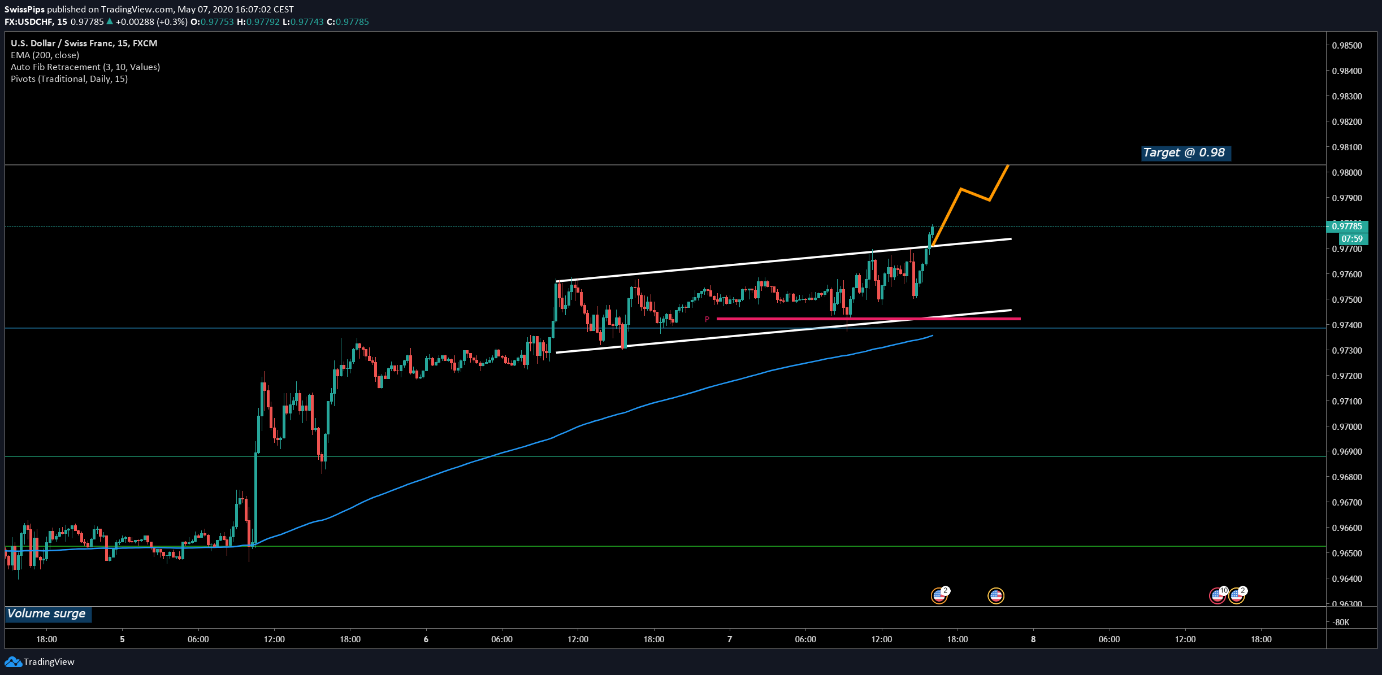The height and width of the screenshot is (675, 1382).
Task: Click the current price tag 0.97785 on the axis
Action: pyautogui.click(x=1347, y=227)
